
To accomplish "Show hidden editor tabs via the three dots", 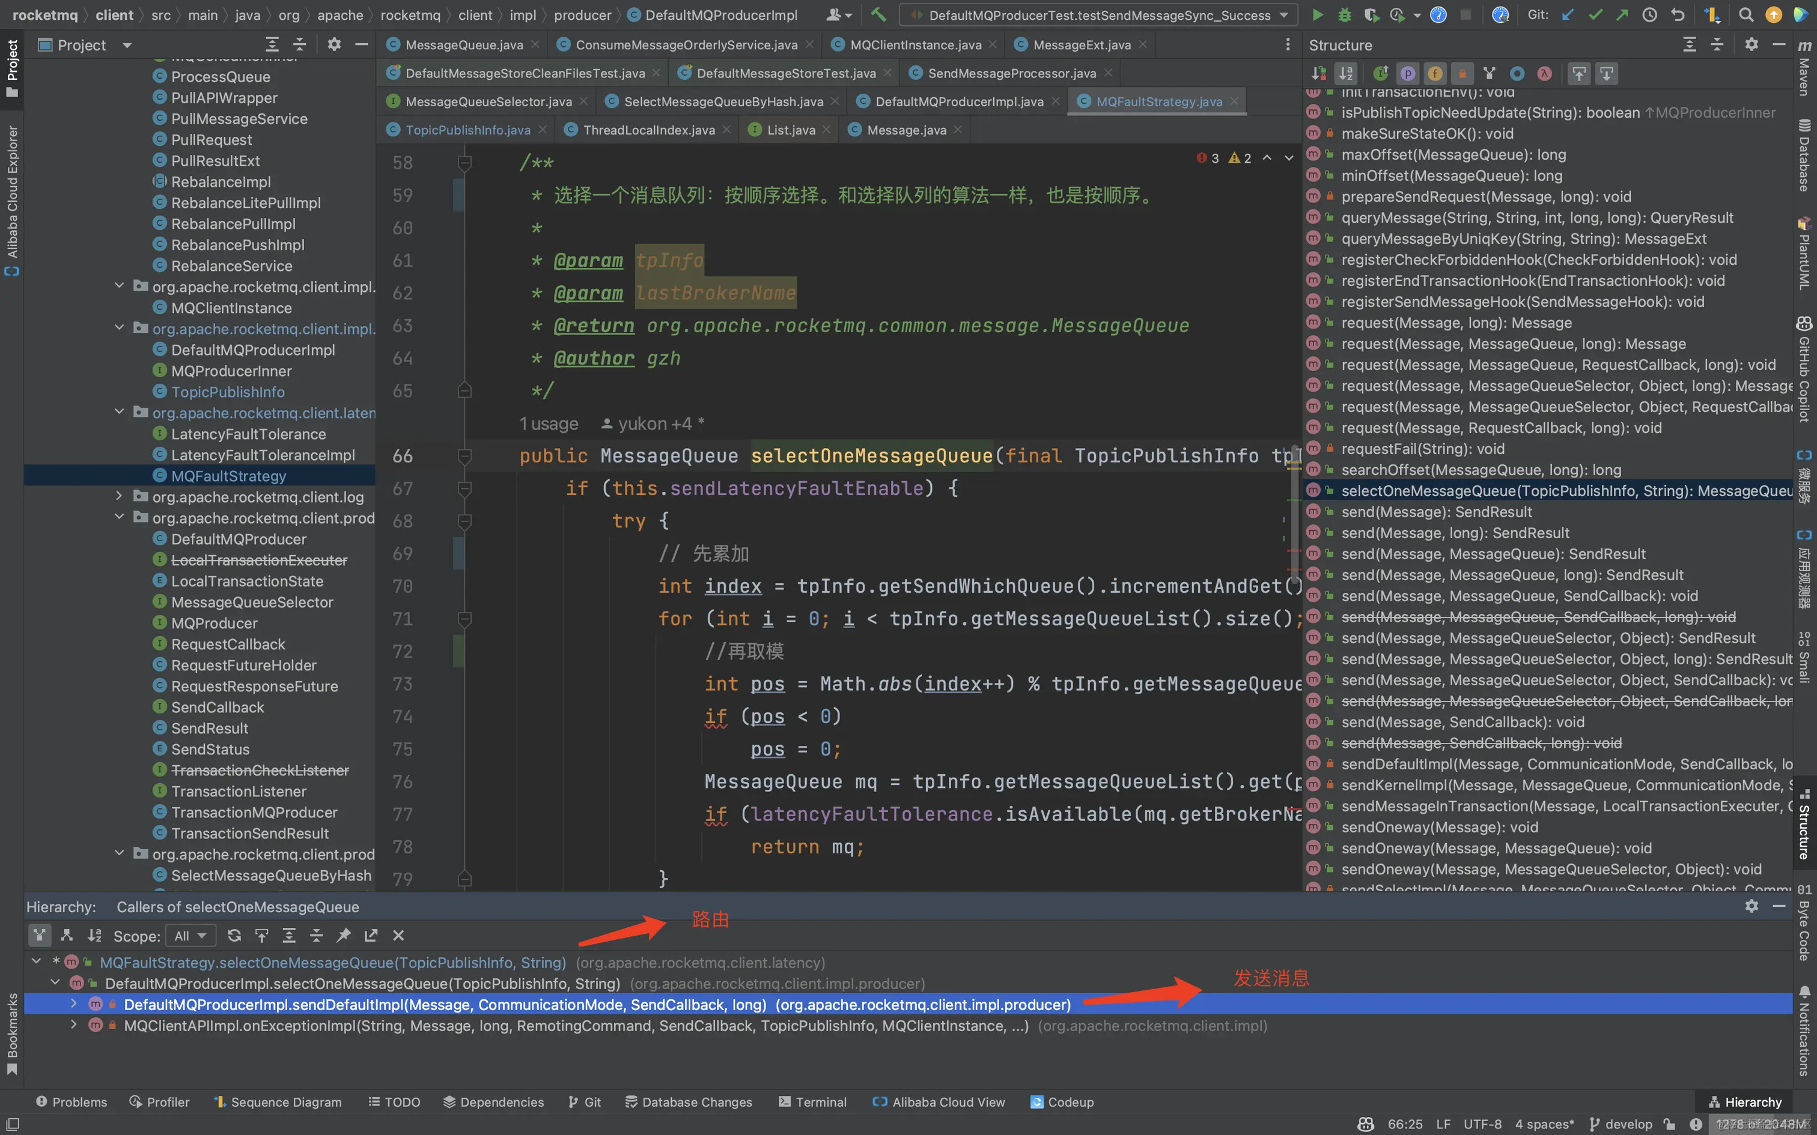I will pyautogui.click(x=1288, y=45).
